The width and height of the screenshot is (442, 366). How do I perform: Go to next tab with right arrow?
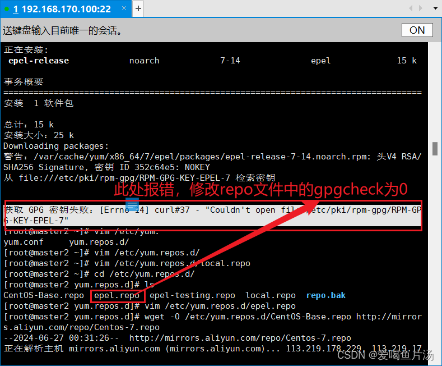pyautogui.click(x=421, y=8)
